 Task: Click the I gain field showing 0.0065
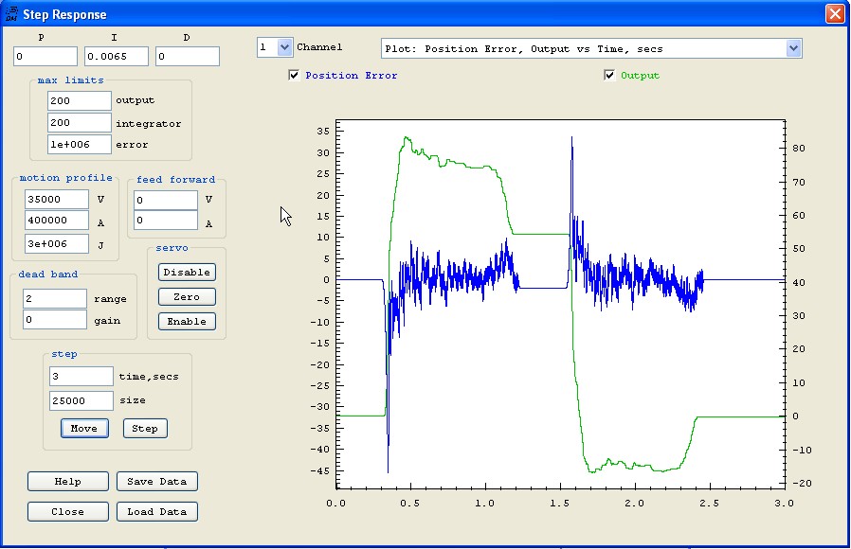coord(116,57)
